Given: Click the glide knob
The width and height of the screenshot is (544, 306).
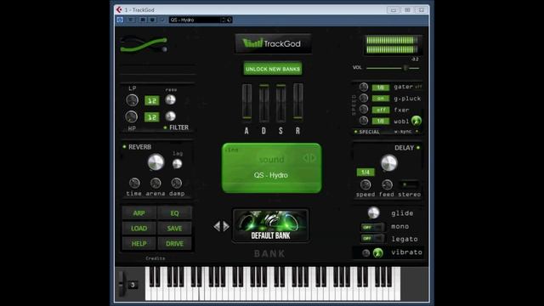Looking at the screenshot, I should pos(373,212).
